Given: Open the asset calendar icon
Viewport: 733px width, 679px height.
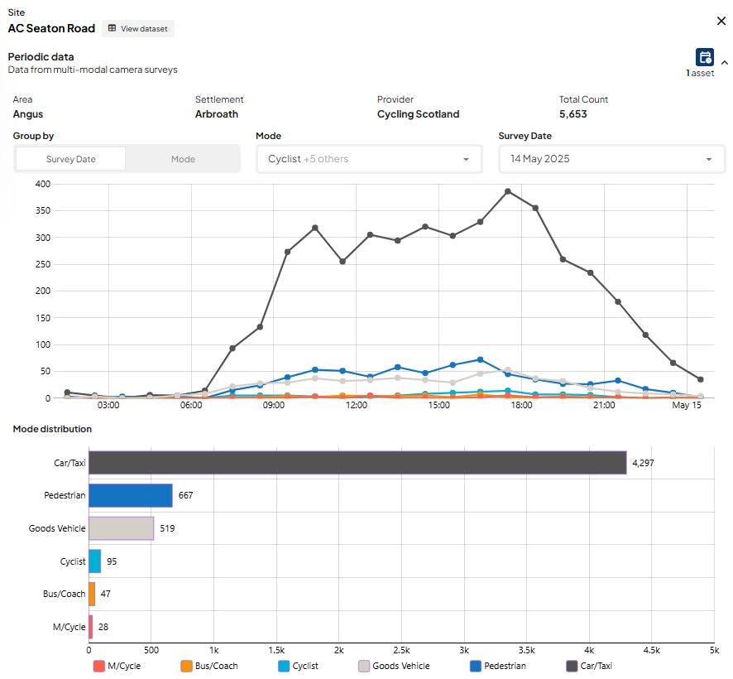Looking at the screenshot, I should 704,58.
